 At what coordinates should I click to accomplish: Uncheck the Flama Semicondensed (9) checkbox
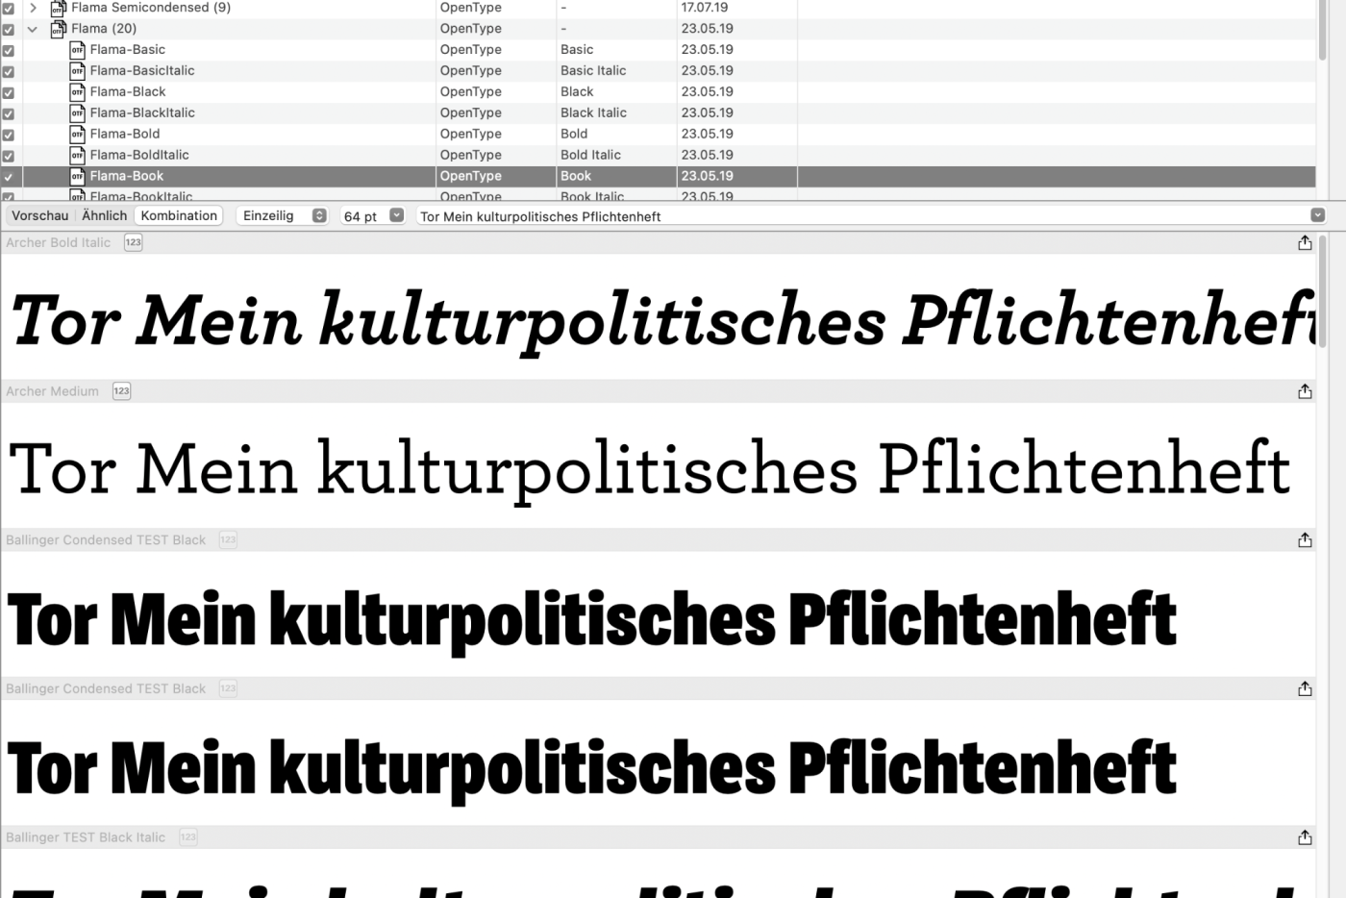(x=9, y=9)
